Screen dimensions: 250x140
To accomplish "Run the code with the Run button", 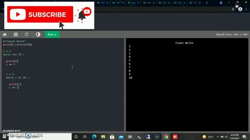I will 52,35.
